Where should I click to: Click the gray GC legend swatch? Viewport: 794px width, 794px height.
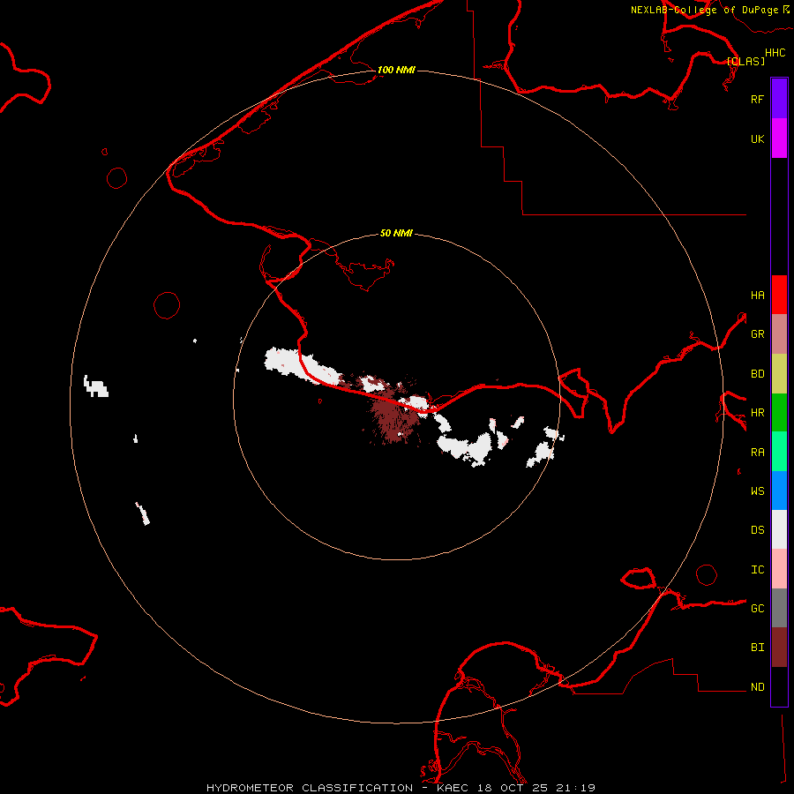[779, 608]
